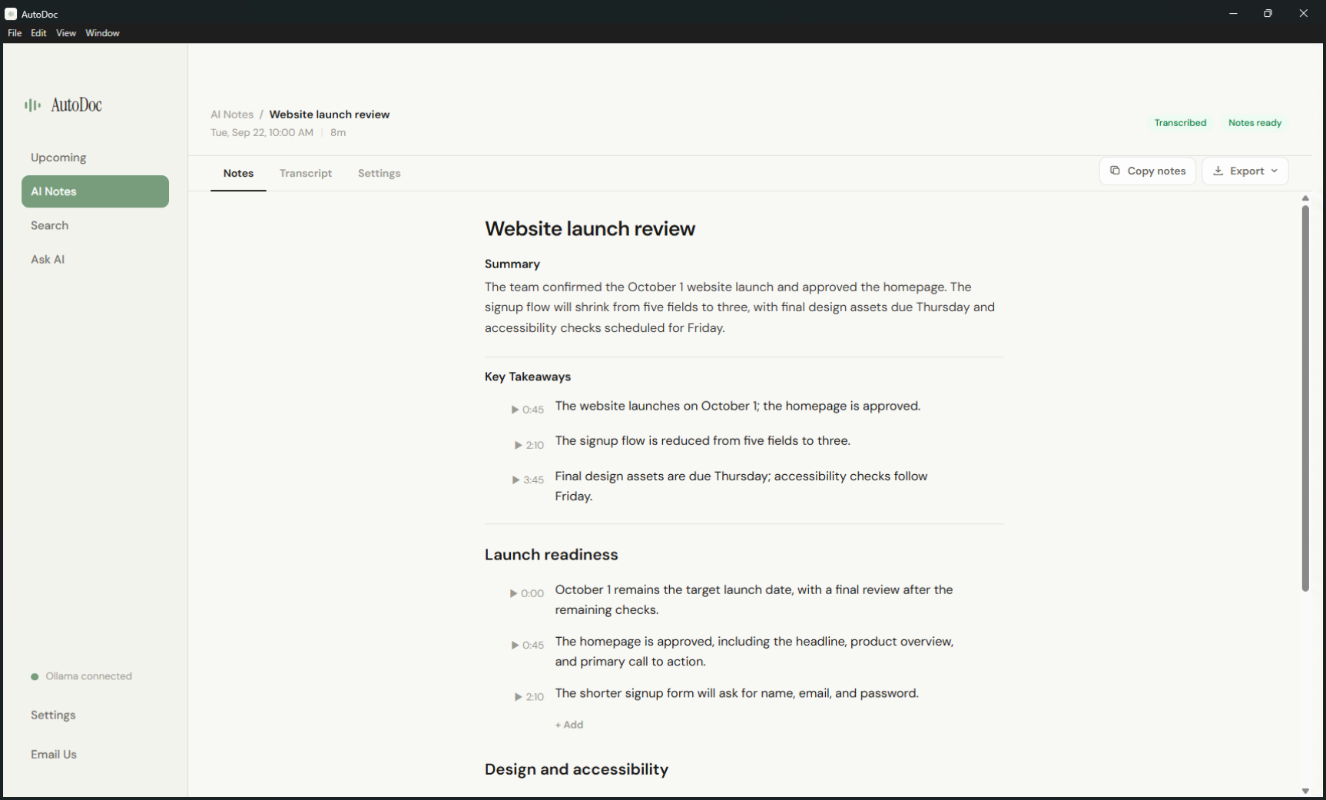This screenshot has width=1326, height=800.
Task: Add an item with the + Add link
Action: point(569,725)
